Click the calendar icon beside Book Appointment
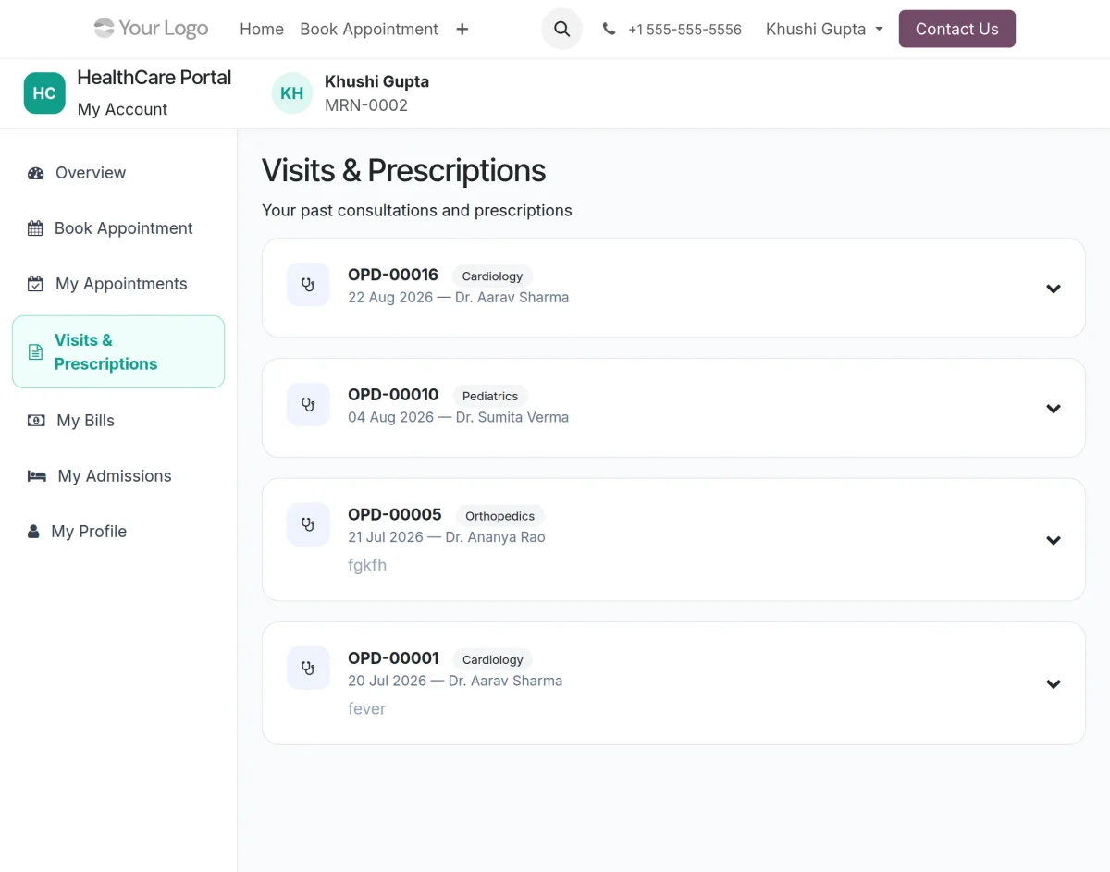The width and height of the screenshot is (1110, 872). [35, 228]
